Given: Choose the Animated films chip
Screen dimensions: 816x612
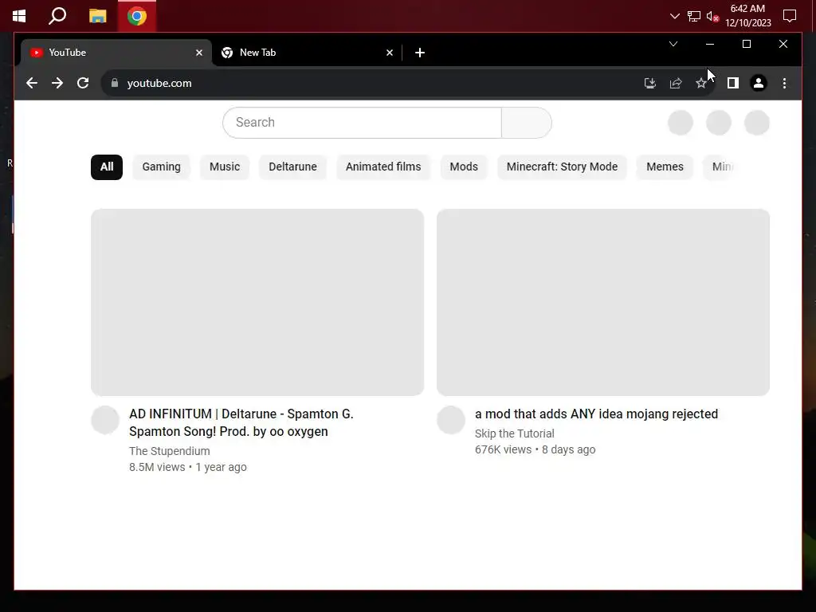Looking at the screenshot, I should pos(383,167).
